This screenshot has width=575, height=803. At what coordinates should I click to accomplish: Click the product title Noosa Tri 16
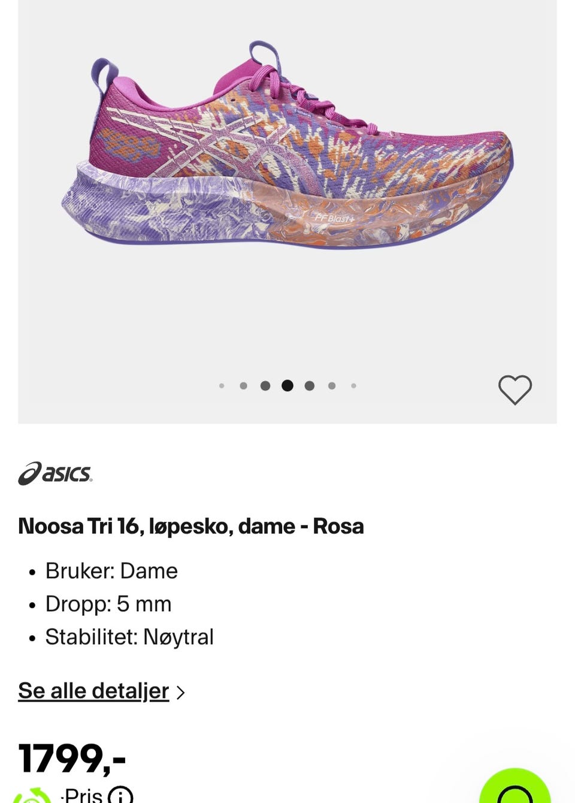[x=191, y=526]
